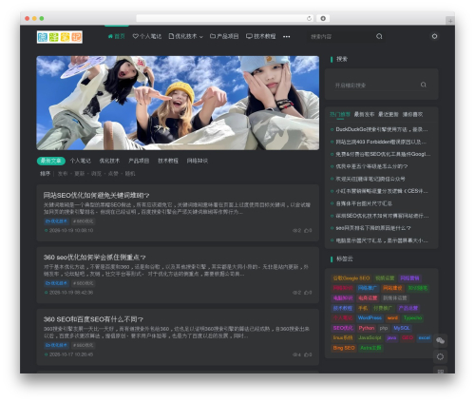Toggle dark mode icon in header
The height and width of the screenshot is (402, 475).
coord(434,36)
